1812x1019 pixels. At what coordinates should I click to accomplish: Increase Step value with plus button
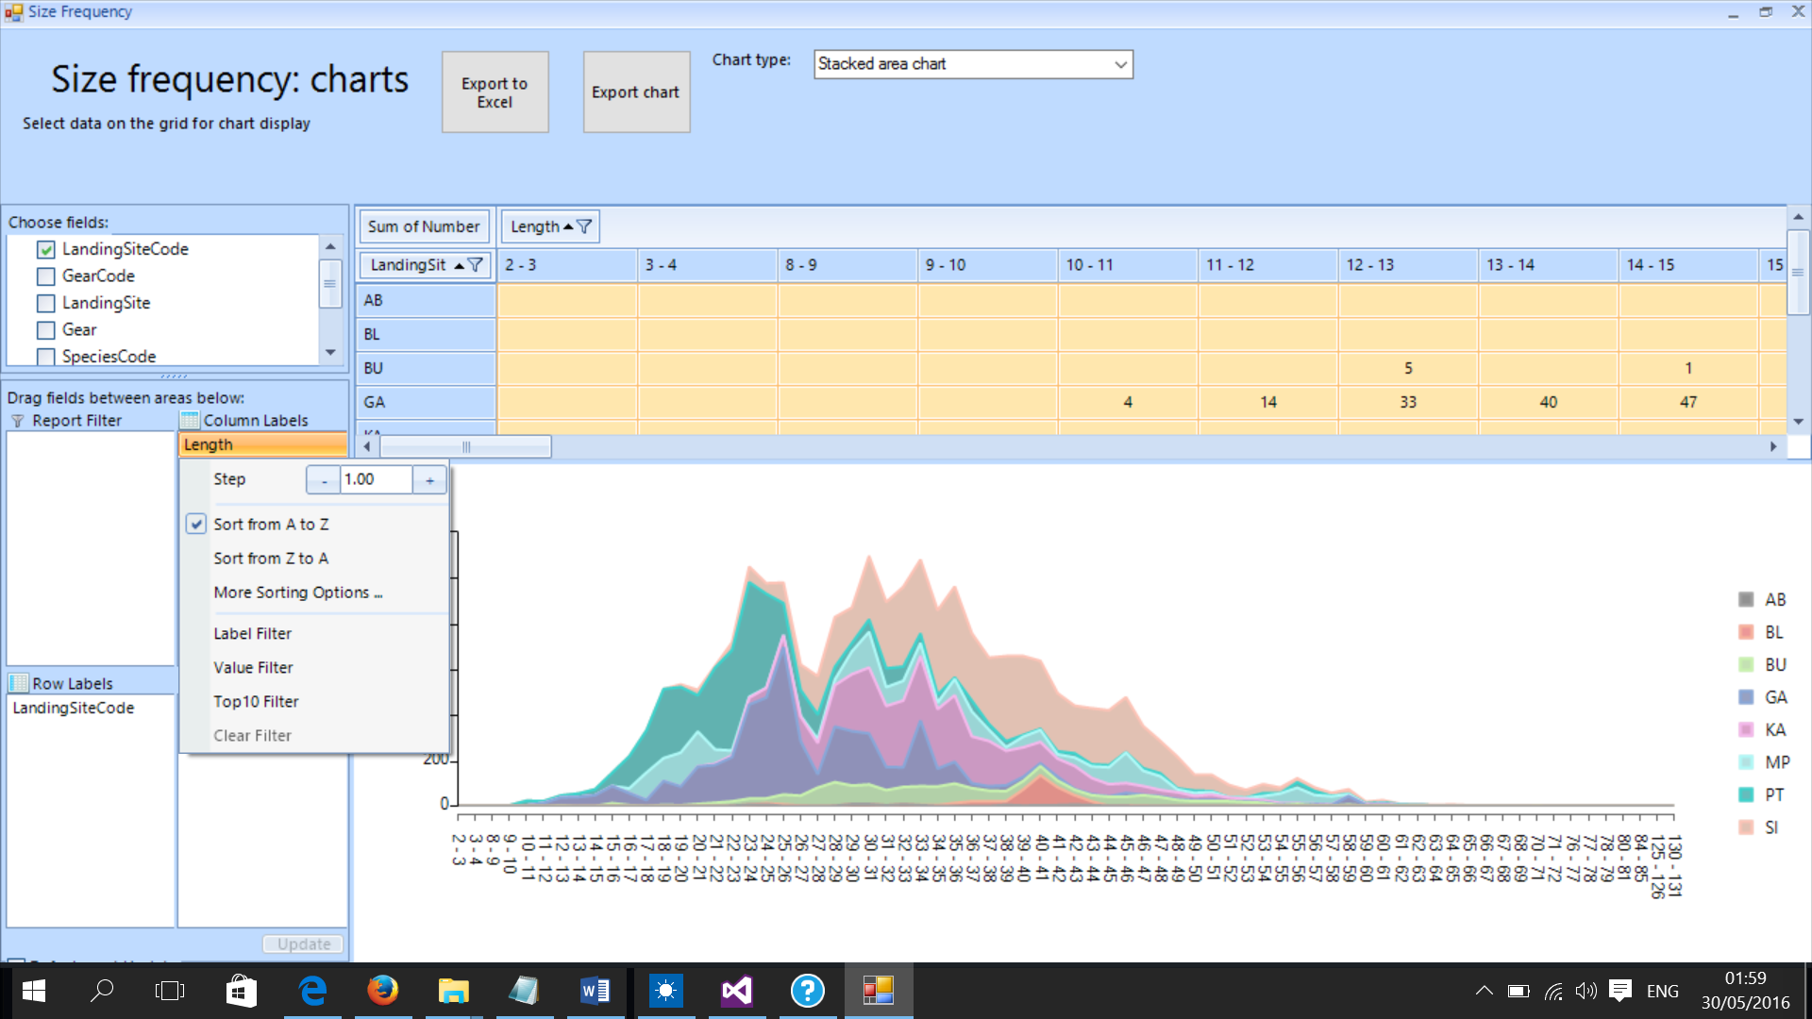coord(429,480)
